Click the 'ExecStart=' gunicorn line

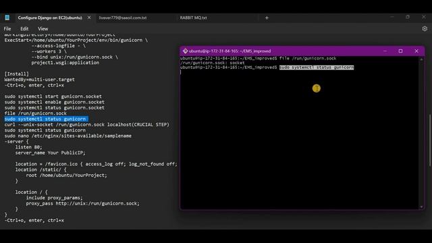coord(76,40)
